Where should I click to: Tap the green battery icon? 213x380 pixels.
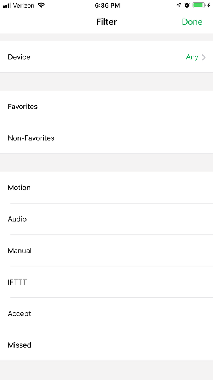coord(199,5)
